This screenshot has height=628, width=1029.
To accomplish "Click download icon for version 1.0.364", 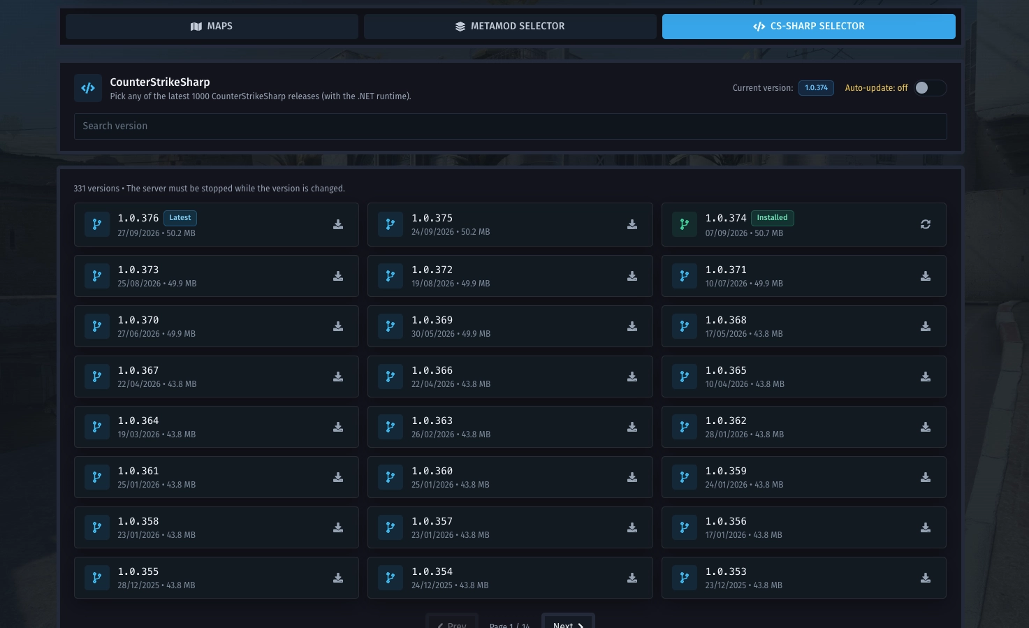I will pos(338,427).
